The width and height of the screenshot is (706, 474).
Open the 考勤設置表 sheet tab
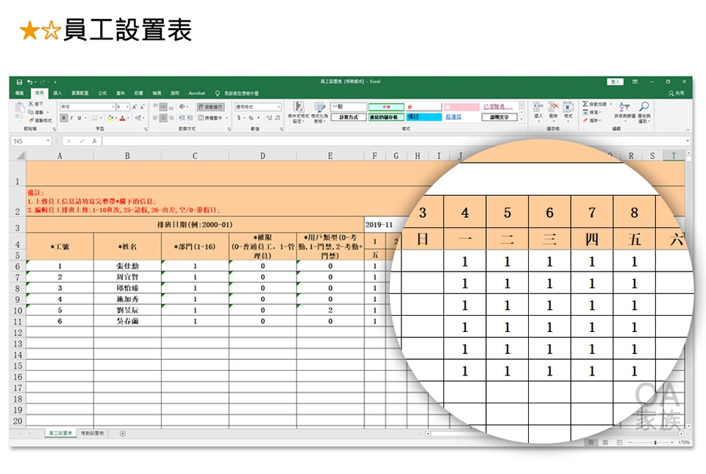coord(93,434)
